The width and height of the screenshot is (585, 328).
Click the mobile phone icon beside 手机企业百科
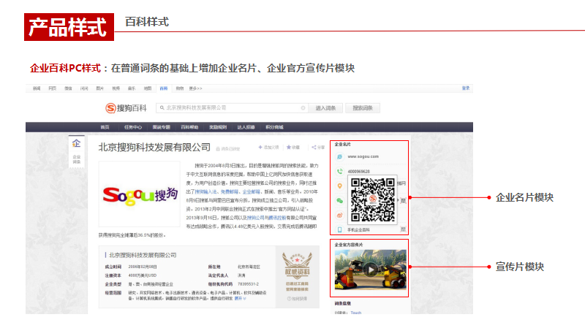[x=339, y=229]
